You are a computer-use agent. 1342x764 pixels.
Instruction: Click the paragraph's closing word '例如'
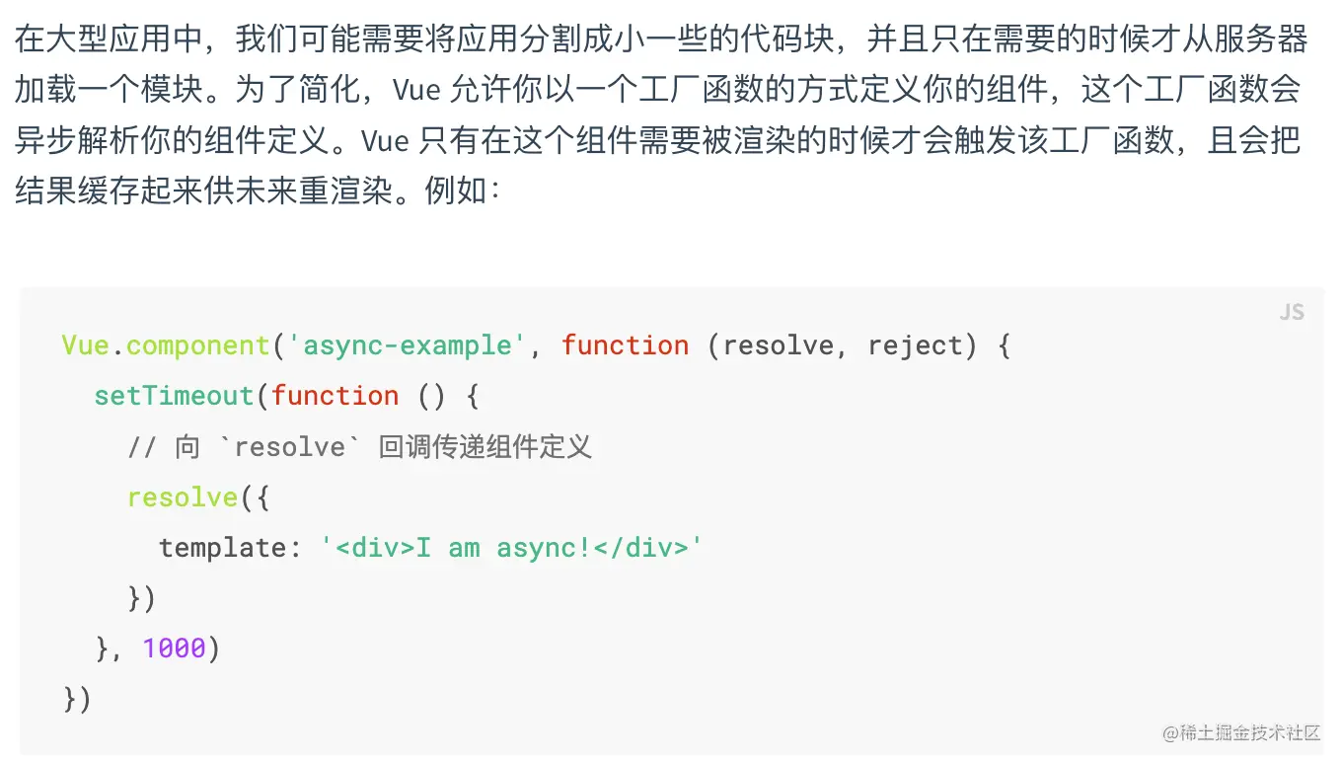(456, 191)
